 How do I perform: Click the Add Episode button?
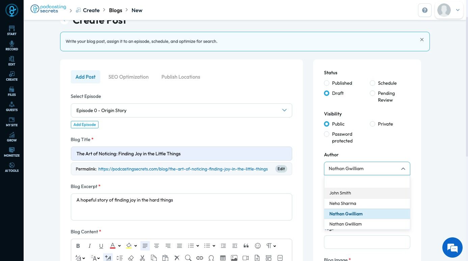(x=84, y=125)
